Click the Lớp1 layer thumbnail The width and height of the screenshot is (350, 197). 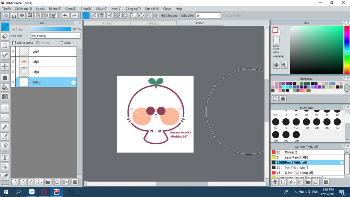[24, 72]
